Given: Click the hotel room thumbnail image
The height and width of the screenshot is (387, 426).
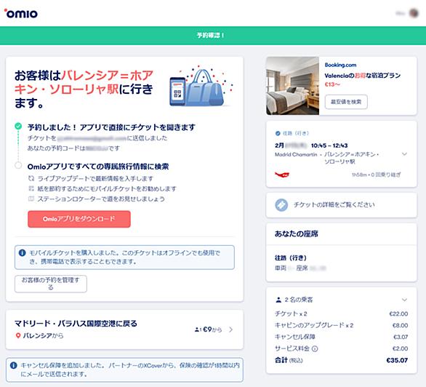Looking at the screenshot, I should pos(293,86).
